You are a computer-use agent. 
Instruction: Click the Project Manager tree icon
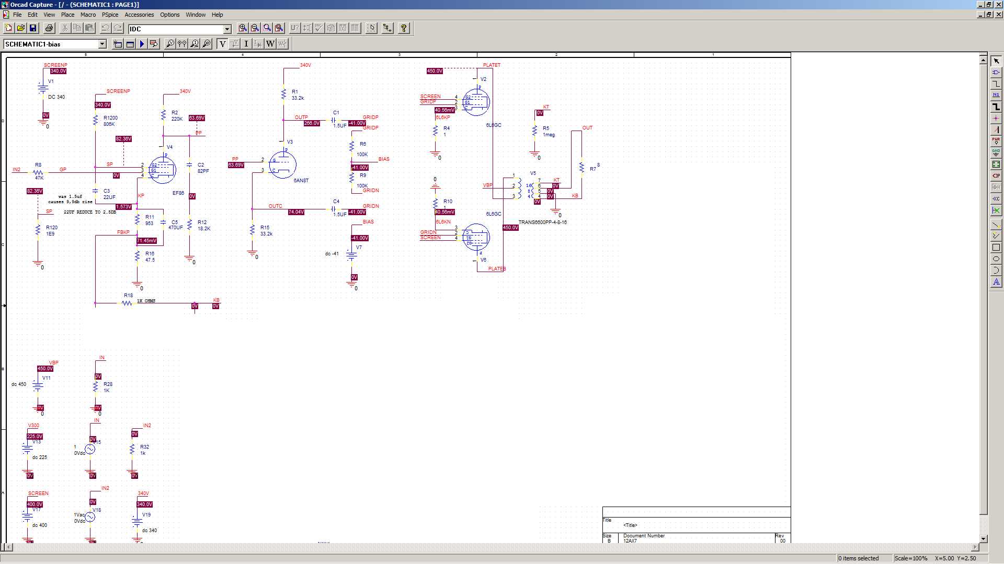click(387, 28)
